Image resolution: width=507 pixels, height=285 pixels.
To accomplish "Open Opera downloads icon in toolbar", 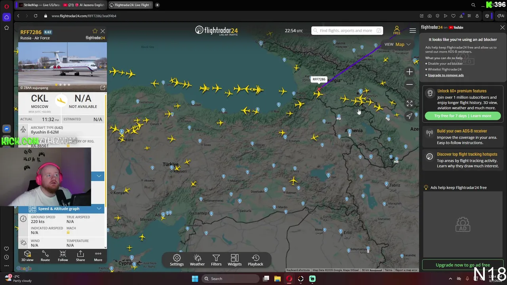I will pos(461,16).
